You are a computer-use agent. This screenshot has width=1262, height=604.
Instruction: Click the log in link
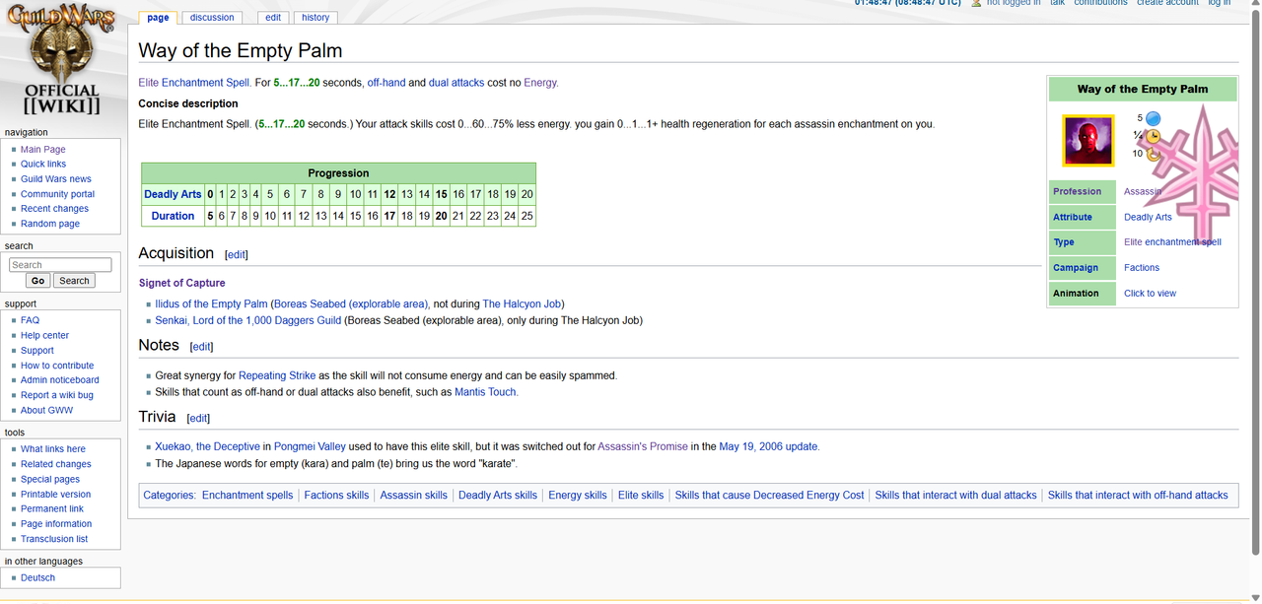click(x=1220, y=3)
